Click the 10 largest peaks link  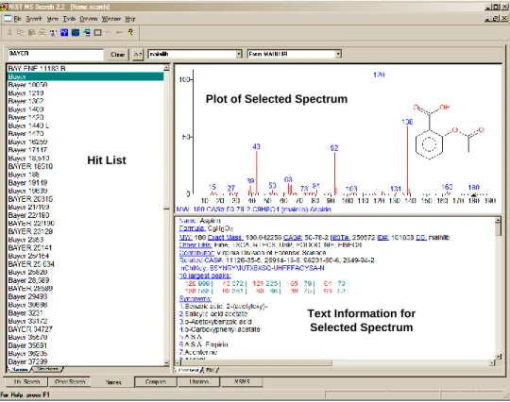(x=205, y=276)
